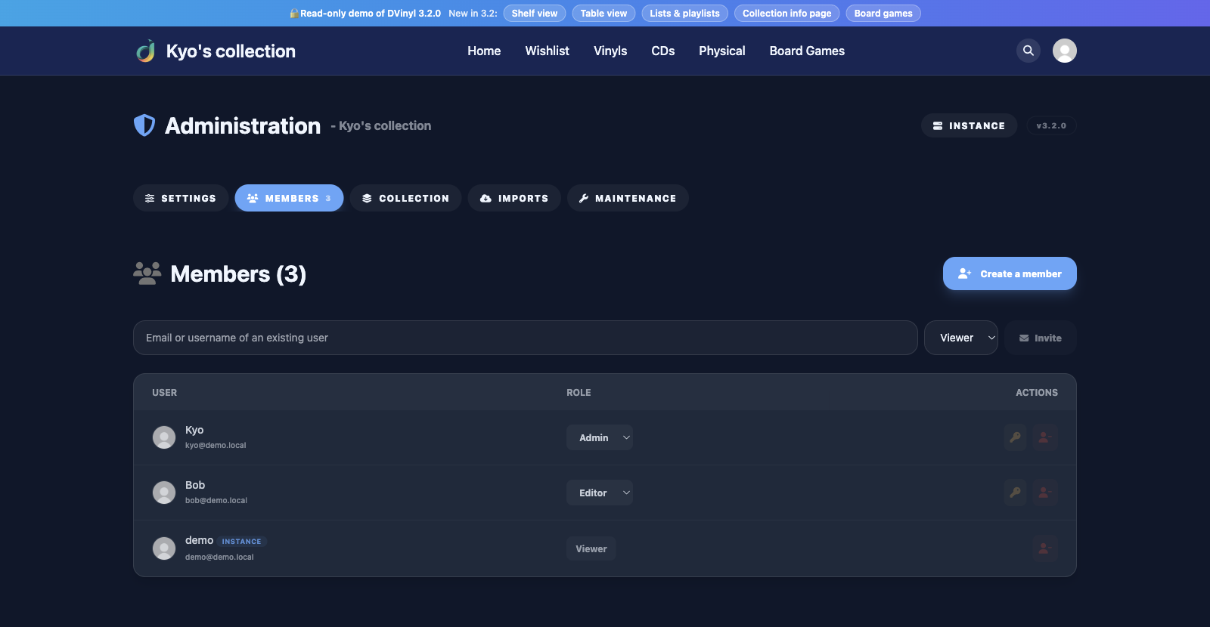Click Kyo's password key icon
The image size is (1210, 627).
click(x=1016, y=437)
